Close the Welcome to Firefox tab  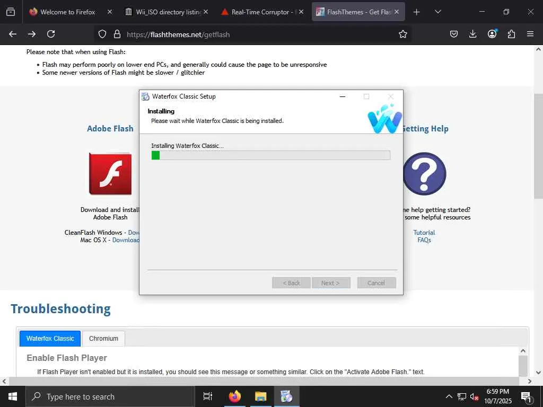pos(109,12)
